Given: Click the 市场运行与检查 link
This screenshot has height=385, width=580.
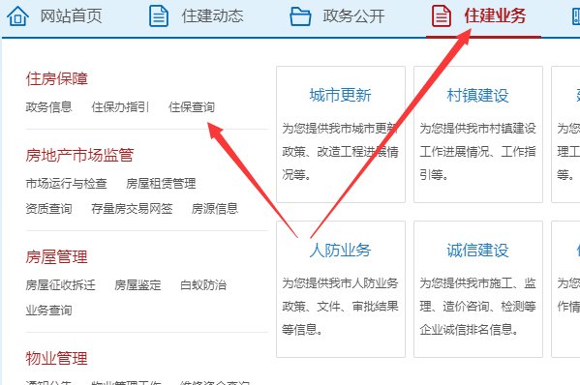Looking at the screenshot, I should [x=66, y=183].
